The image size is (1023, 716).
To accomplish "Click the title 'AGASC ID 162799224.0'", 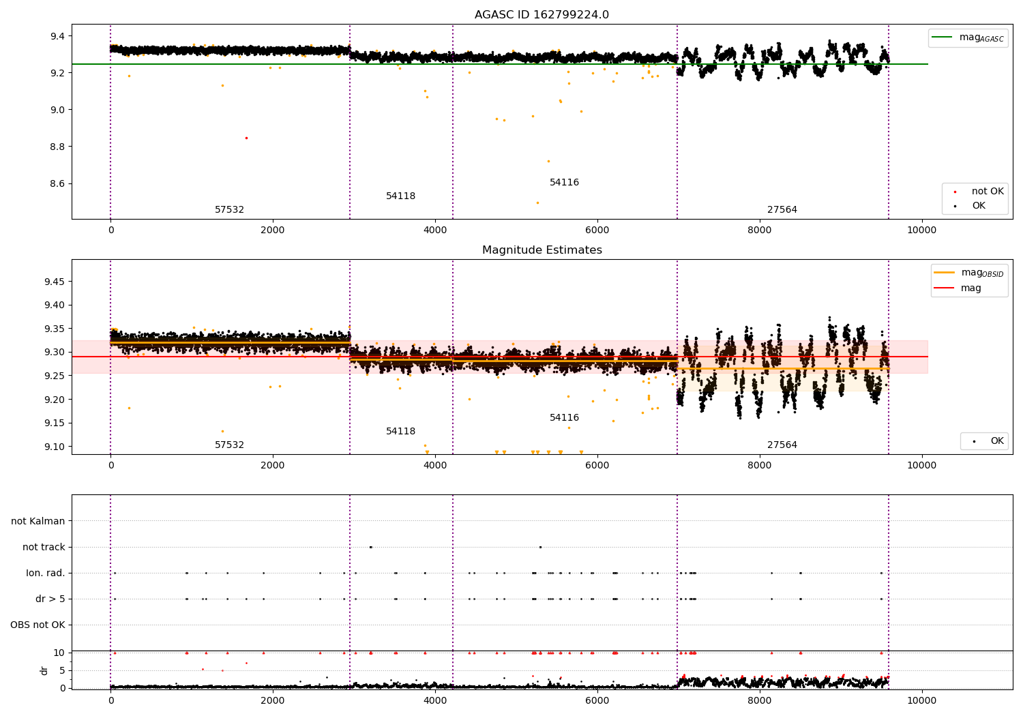I will 542,15.
